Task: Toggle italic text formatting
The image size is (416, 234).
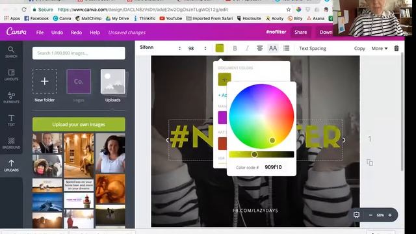Action: coord(247,48)
